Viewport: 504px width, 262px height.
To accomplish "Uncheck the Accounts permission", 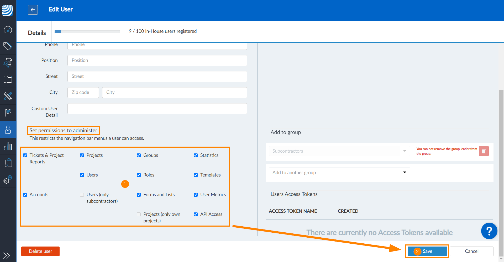I will 25,195.
